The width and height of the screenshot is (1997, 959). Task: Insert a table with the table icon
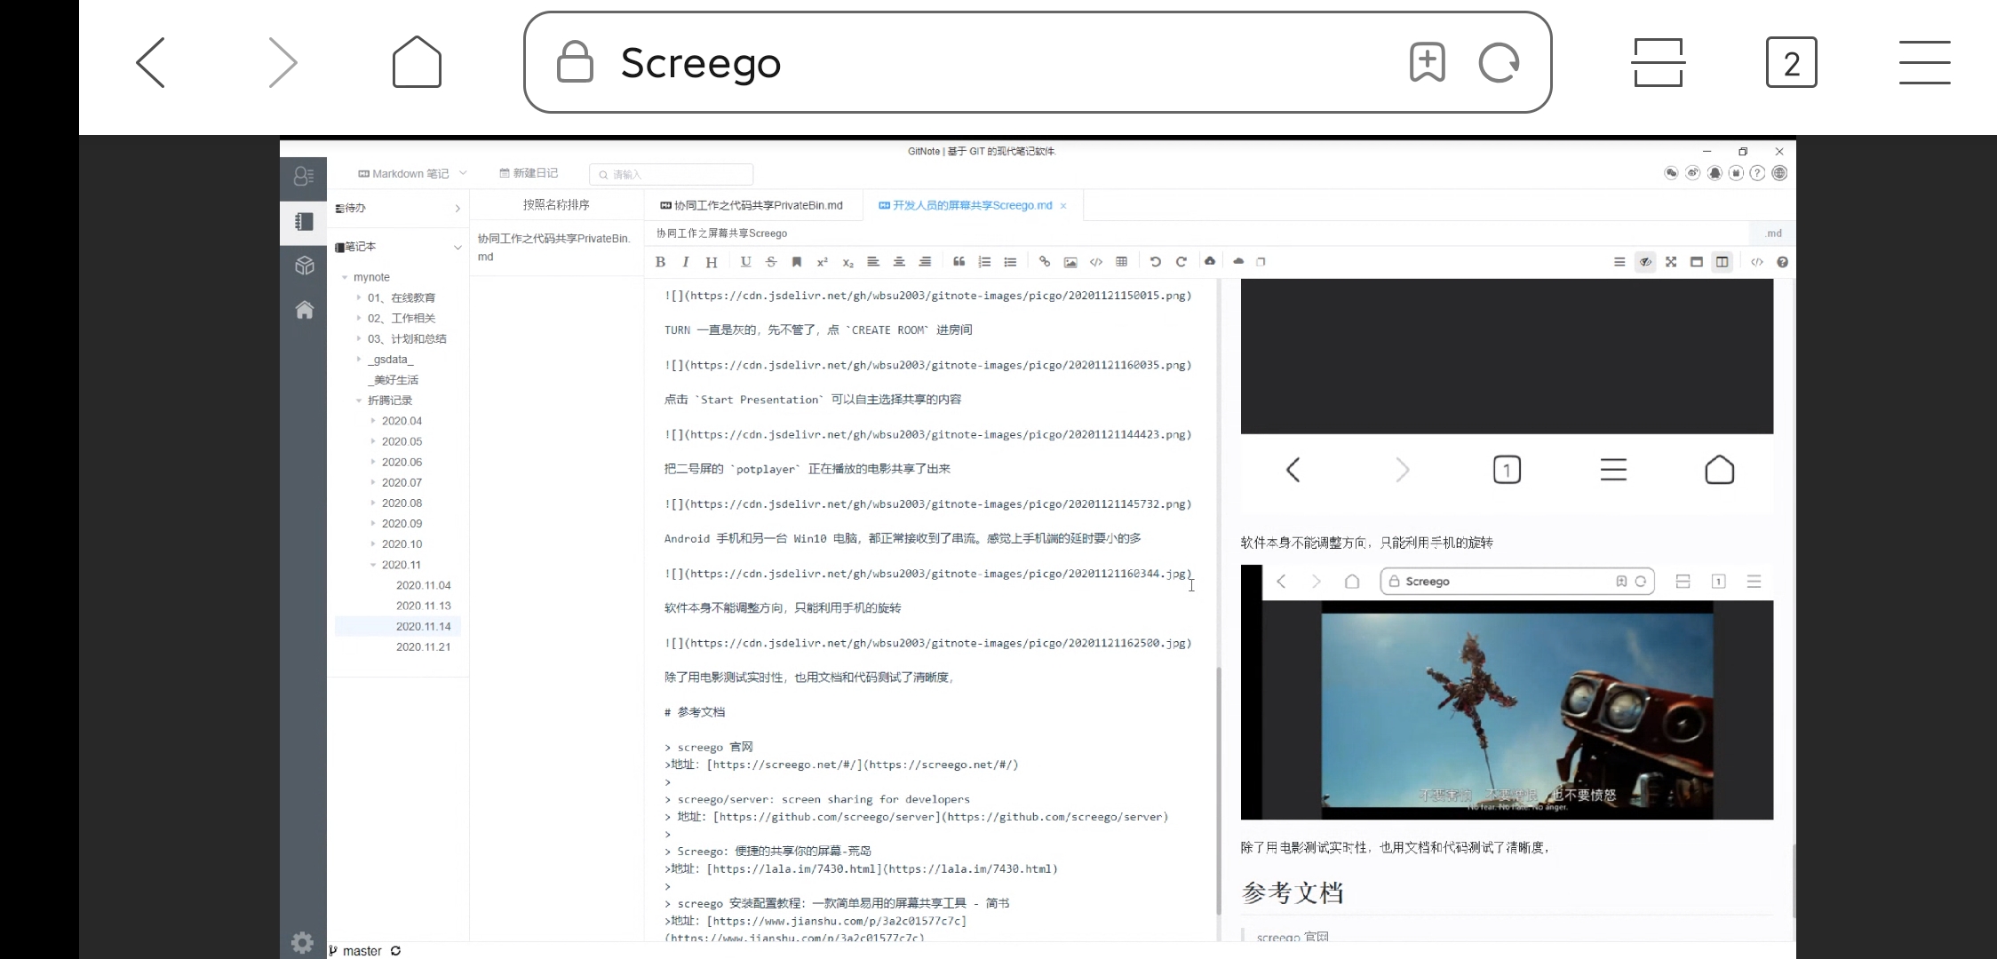1122,262
